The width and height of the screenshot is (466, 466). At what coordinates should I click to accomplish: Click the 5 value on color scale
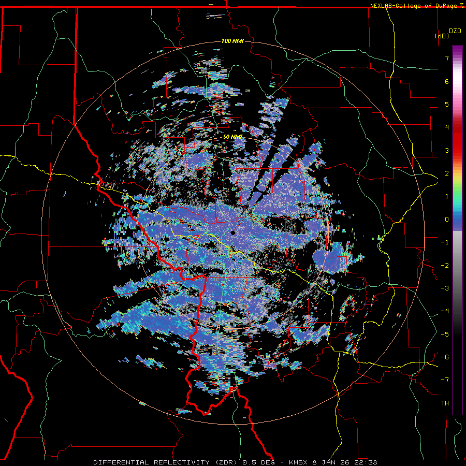[447, 104]
